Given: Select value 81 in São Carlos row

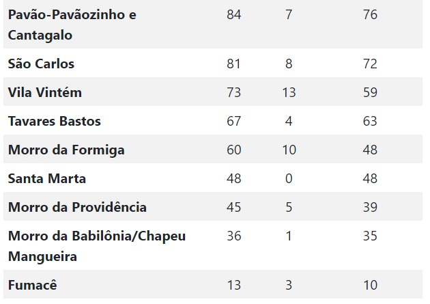Looking at the screenshot, I should [233, 64].
